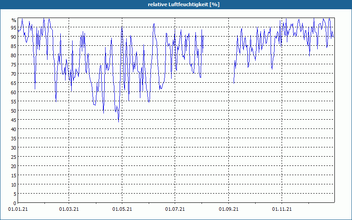Click the 0 y-axis label
The width and height of the screenshot is (352, 220).
tap(15, 203)
